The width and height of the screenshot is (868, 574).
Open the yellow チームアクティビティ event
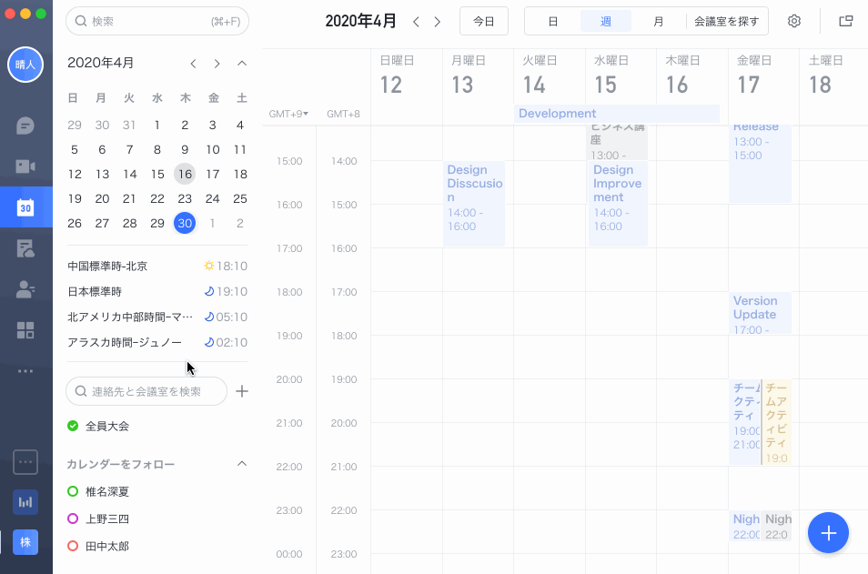(x=777, y=422)
